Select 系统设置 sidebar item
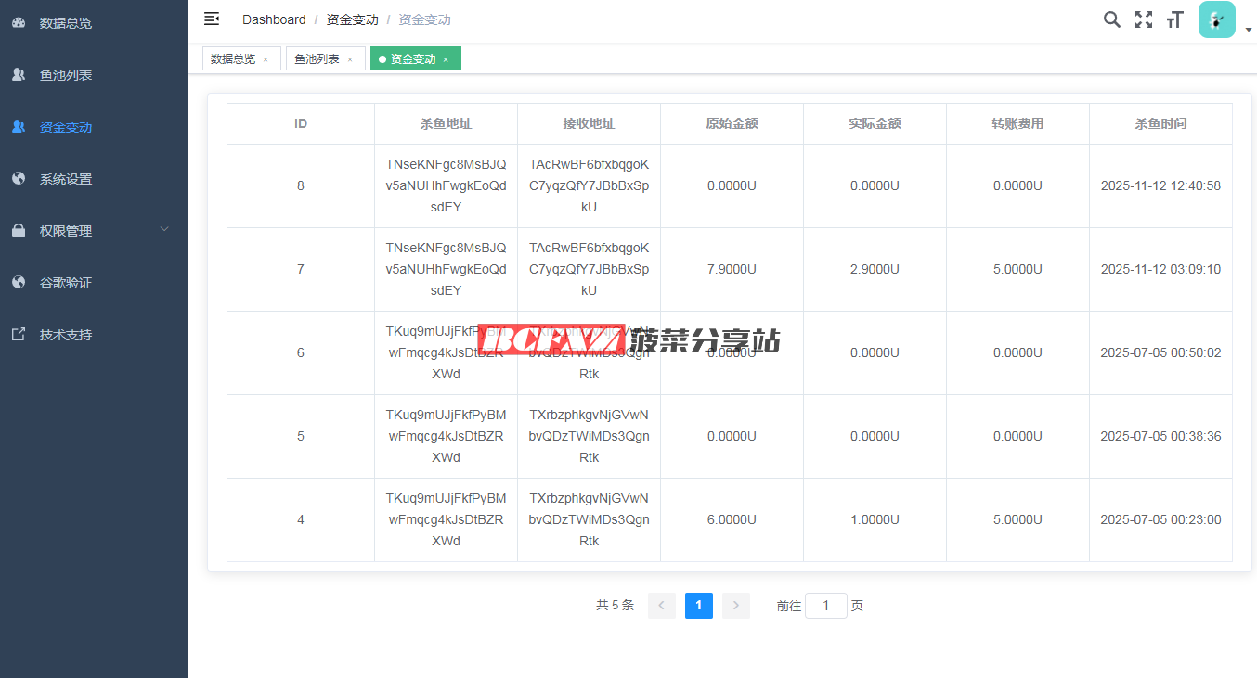The height and width of the screenshot is (678, 1257). pos(66,179)
